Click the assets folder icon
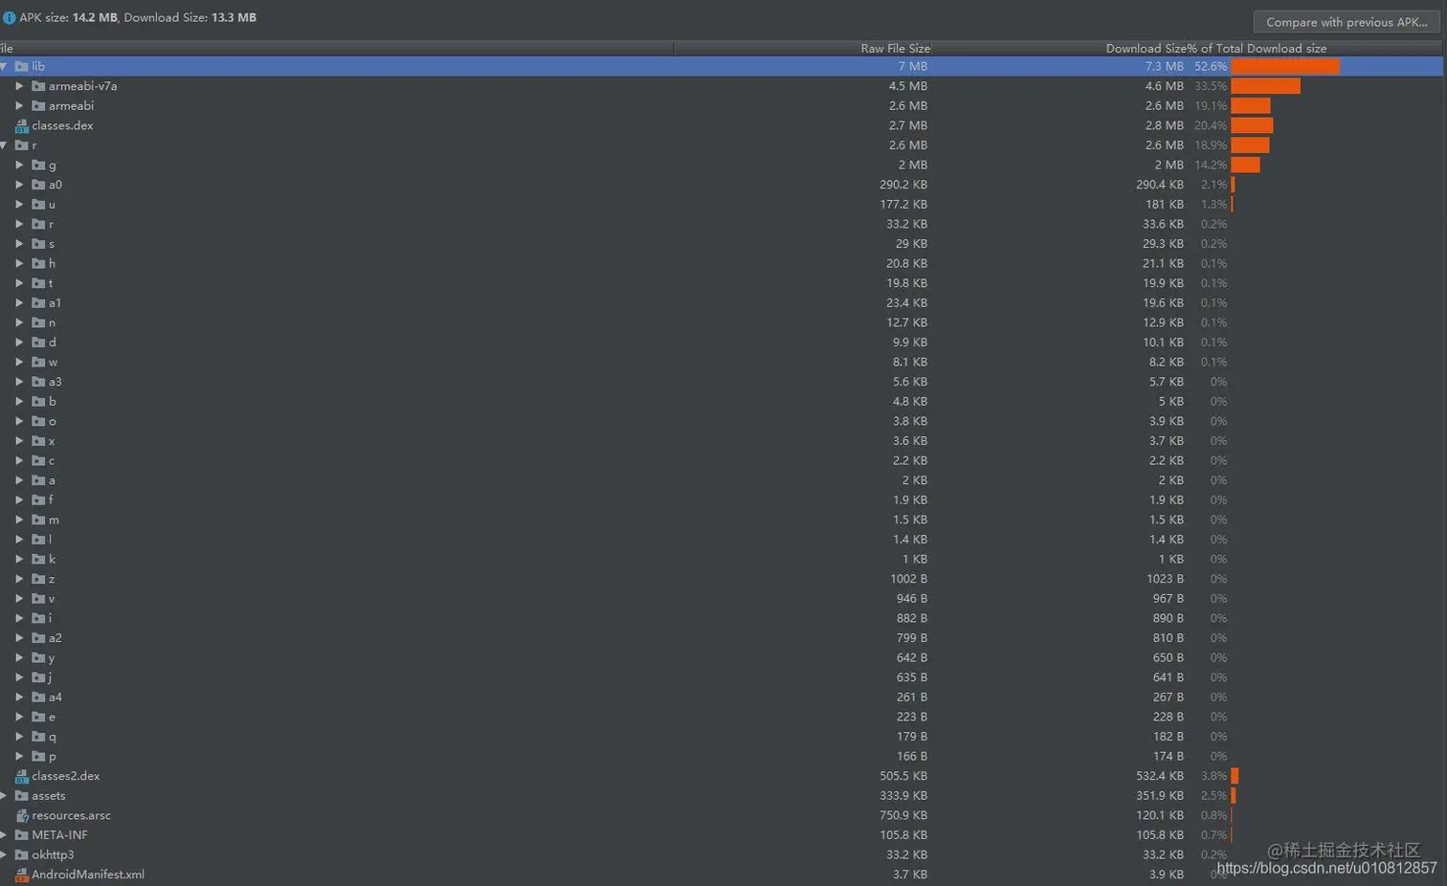This screenshot has height=886, width=1447. pos(21,795)
